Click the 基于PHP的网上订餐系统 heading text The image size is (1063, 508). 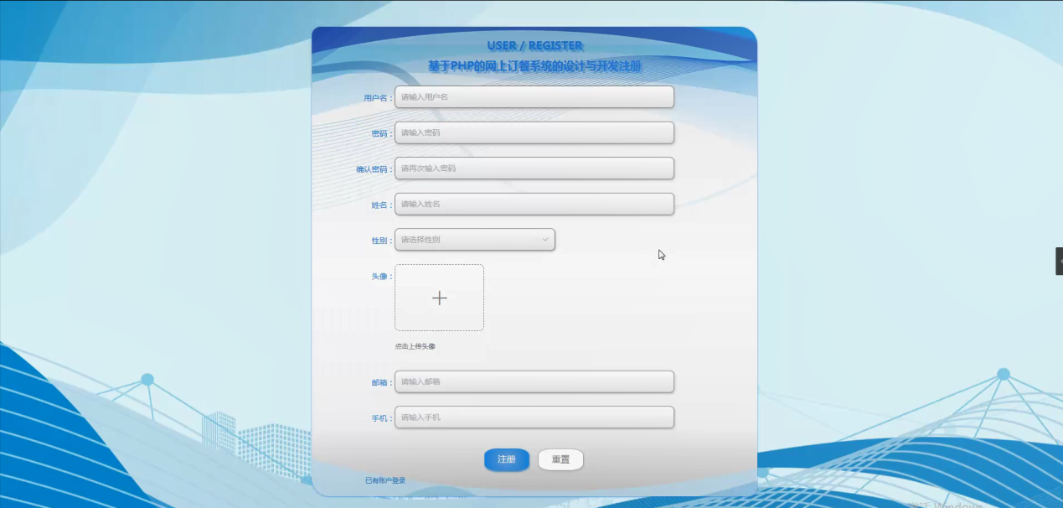point(534,66)
